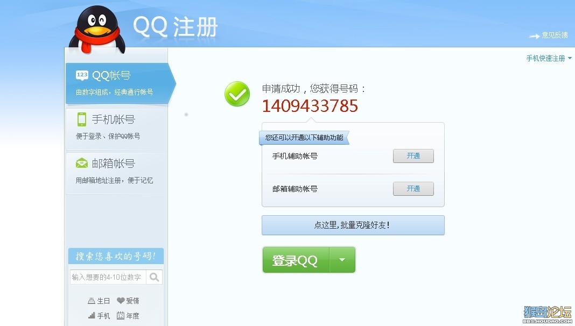Viewport: 575px width, 326px height.
Task: Select the 年度 calendar icon filter
Action: pos(121,315)
